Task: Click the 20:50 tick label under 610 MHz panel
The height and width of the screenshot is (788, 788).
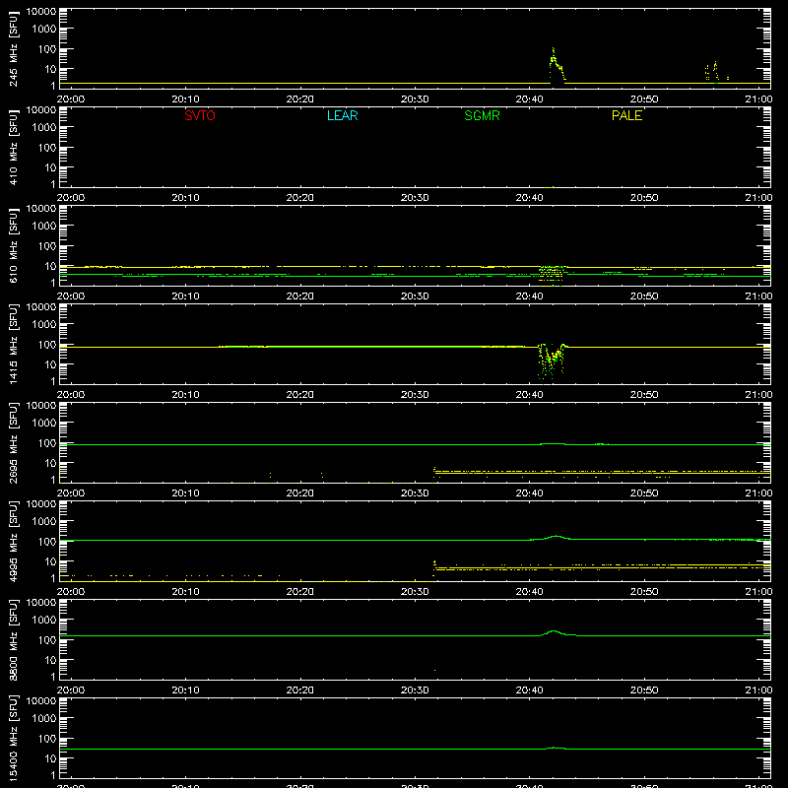Action: tap(644, 296)
